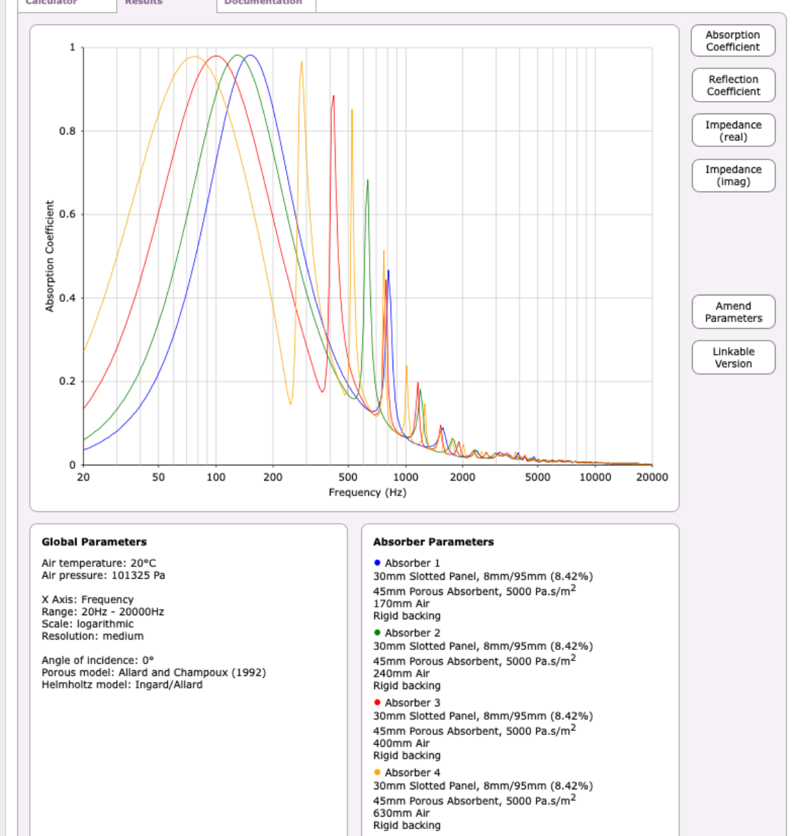Click the 1000 tick label on the x-axis

(406, 477)
